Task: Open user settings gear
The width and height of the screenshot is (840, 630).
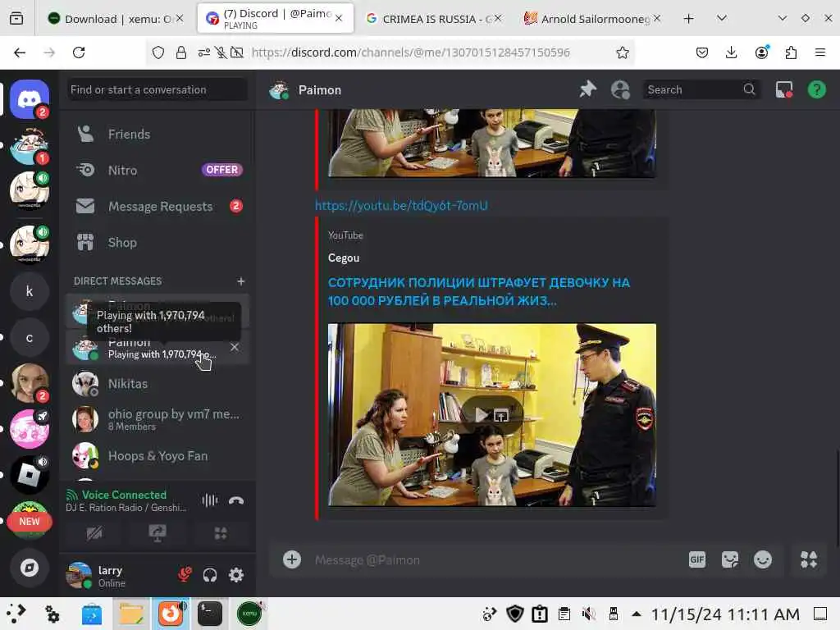Action: (236, 575)
